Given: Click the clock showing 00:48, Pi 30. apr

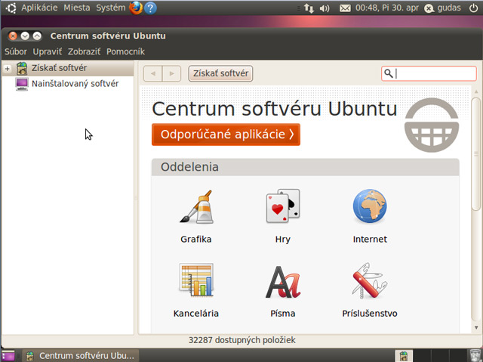Looking at the screenshot, I should 387,8.
